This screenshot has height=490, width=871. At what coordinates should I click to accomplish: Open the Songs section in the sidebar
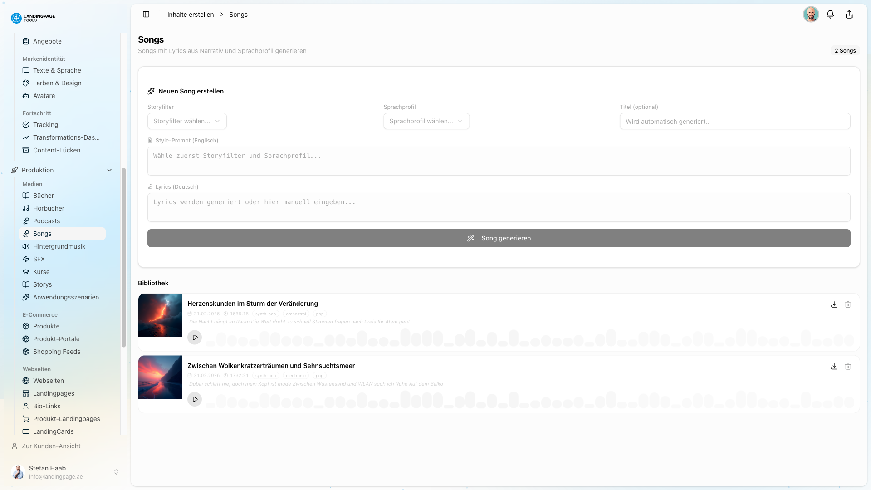pyautogui.click(x=42, y=234)
